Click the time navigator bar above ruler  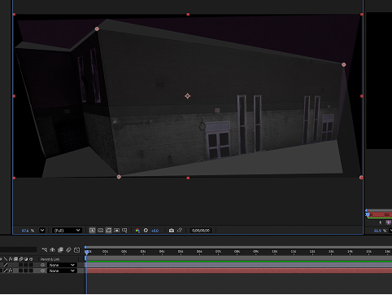coord(239,247)
